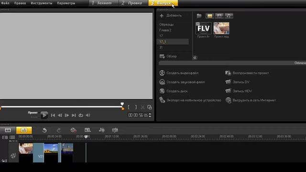
Task: Toggle the show videos filter icon
Action: click(x=209, y=16)
